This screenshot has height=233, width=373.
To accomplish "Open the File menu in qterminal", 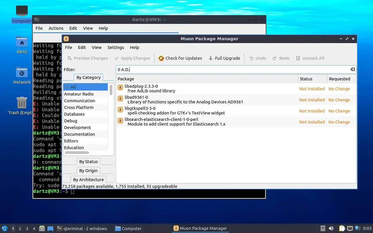I will [x=39, y=28].
